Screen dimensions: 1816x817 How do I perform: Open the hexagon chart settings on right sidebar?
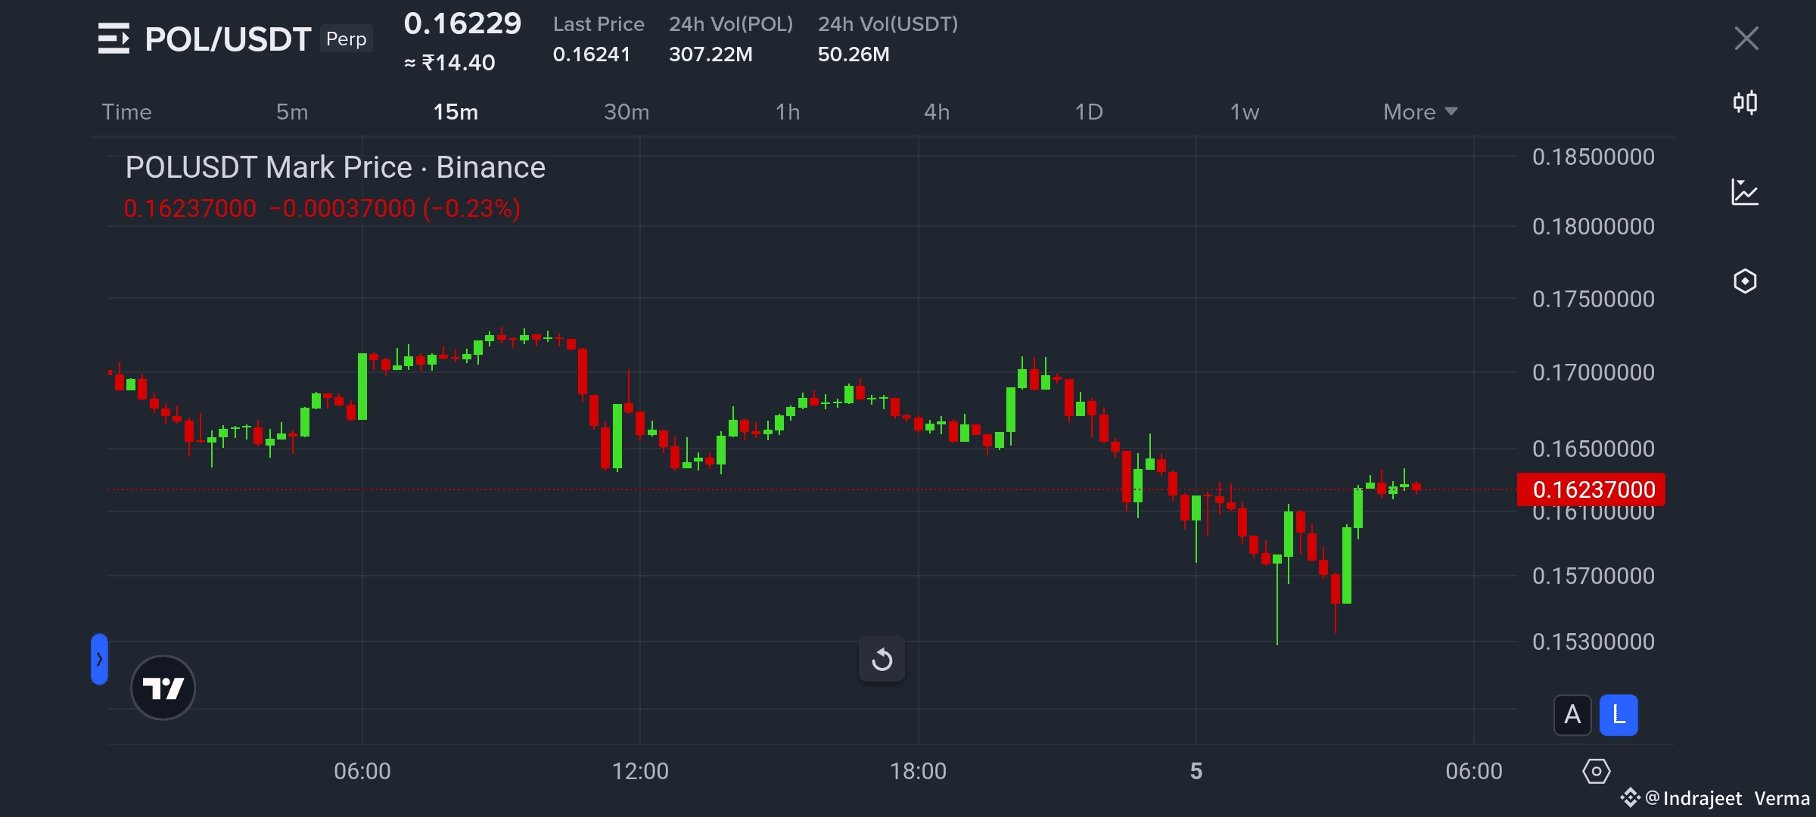pyautogui.click(x=1745, y=281)
